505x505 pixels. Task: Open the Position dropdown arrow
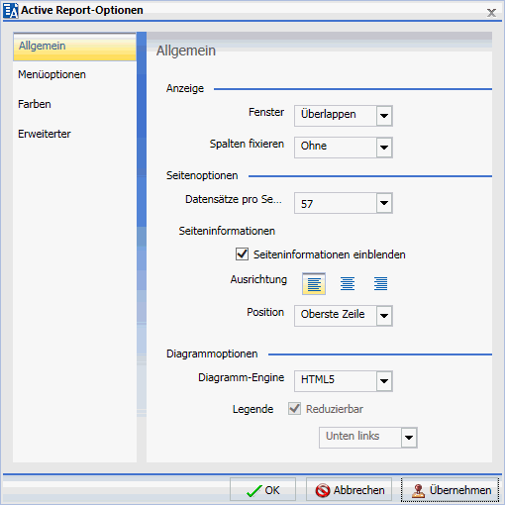[384, 316]
